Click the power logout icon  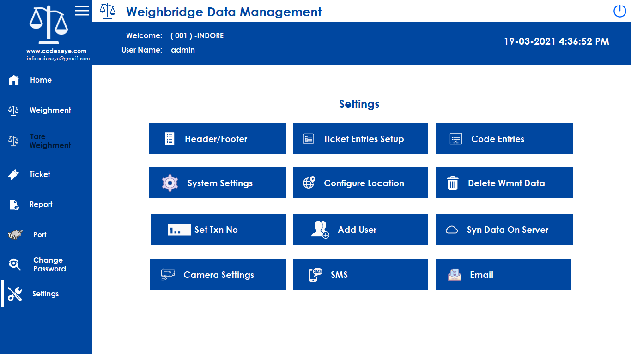pyautogui.click(x=619, y=11)
